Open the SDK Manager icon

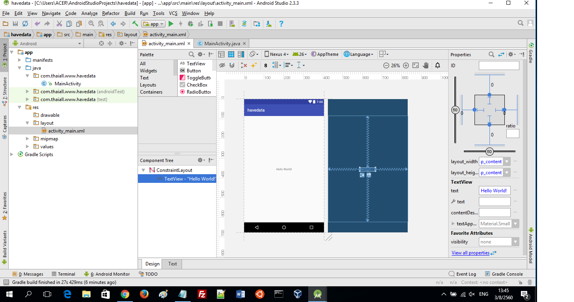click(x=269, y=24)
